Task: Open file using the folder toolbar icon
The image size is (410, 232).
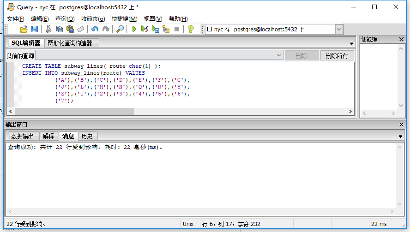Action: point(24,29)
